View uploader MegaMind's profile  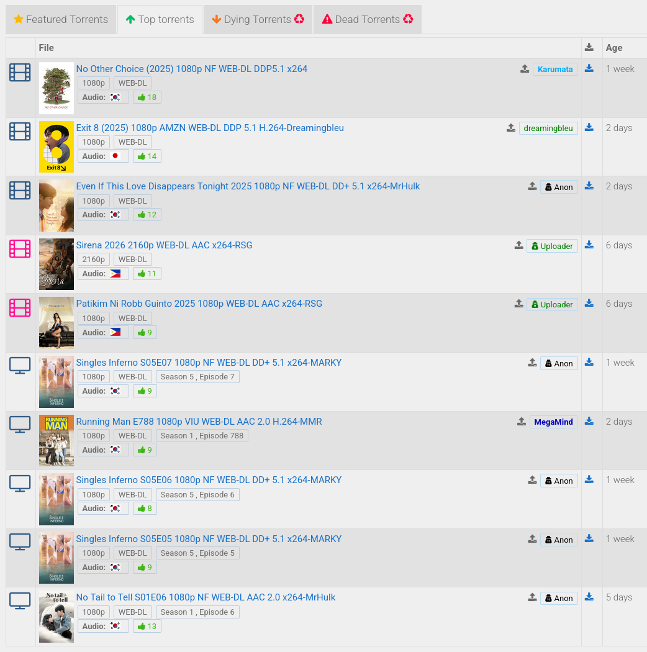tap(553, 422)
